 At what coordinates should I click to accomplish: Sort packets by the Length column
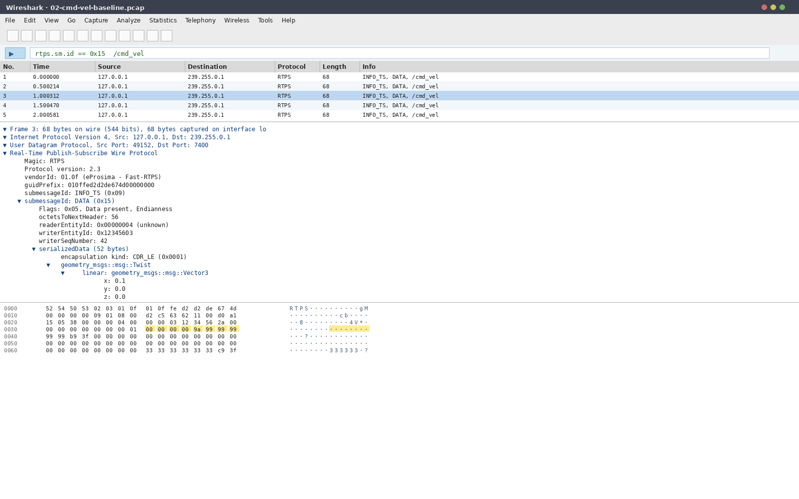pos(340,67)
